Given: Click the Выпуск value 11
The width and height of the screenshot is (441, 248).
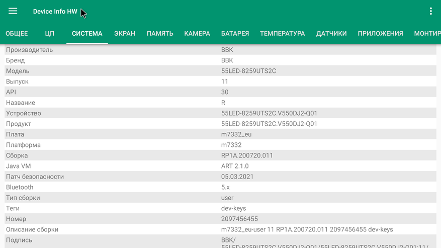Looking at the screenshot, I should tap(224, 81).
